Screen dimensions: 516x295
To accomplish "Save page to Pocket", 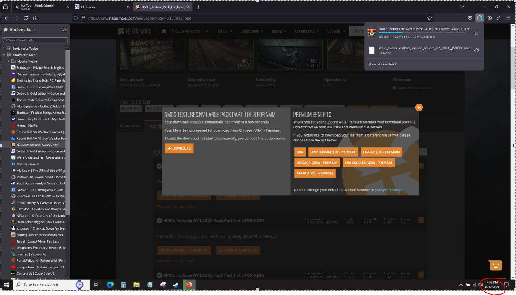I will [471, 18].
